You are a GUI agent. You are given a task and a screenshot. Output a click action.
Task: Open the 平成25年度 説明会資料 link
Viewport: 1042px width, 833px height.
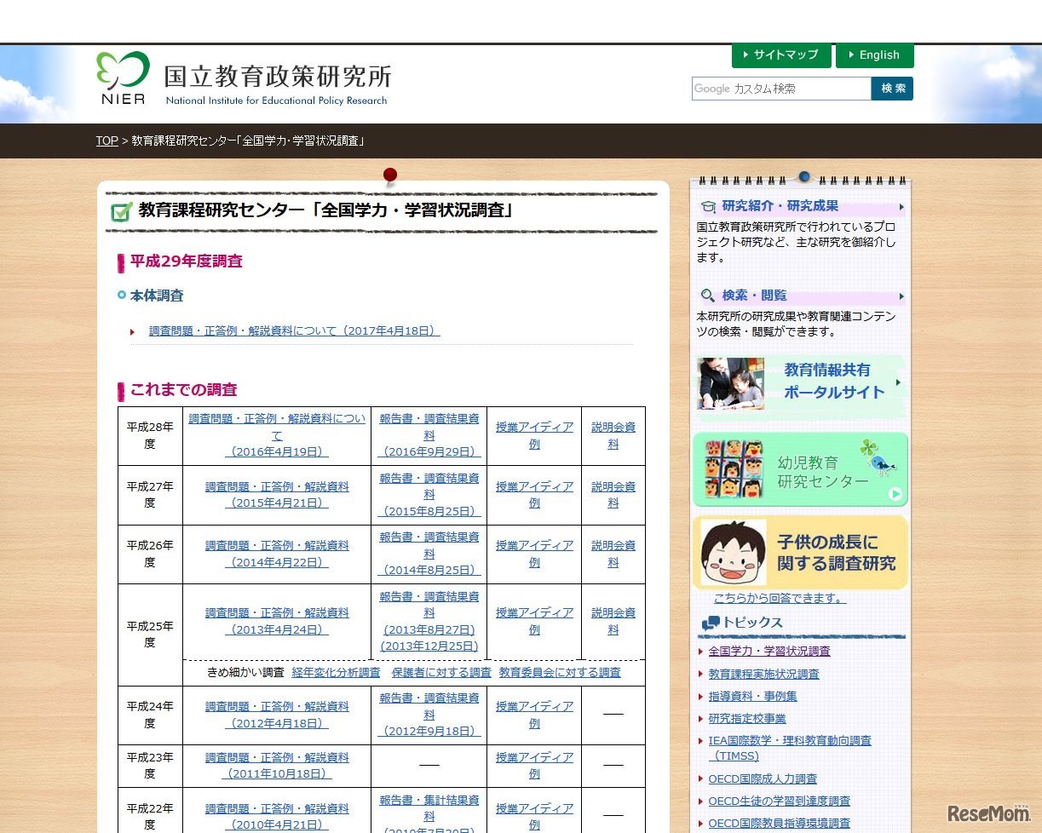tap(613, 621)
